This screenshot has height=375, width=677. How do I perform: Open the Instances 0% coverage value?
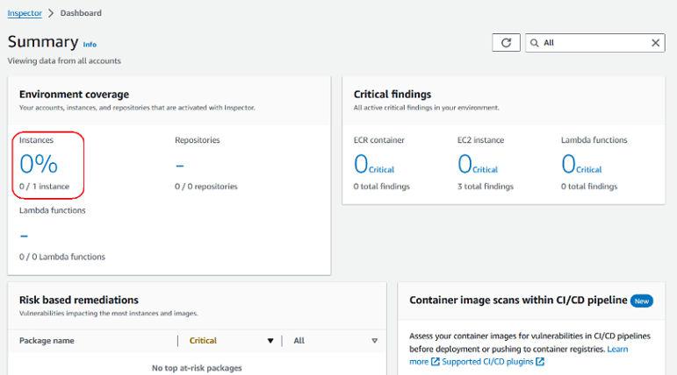[x=39, y=164]
